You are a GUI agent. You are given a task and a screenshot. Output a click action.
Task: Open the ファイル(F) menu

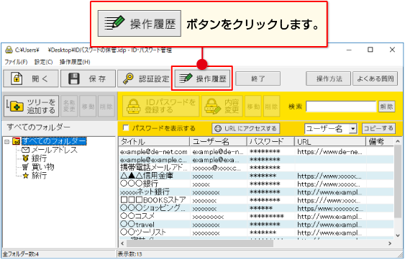click(x=16, y=62)
